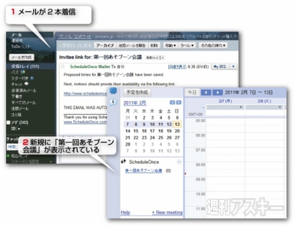Open the 下書き drafts folder
The width and height of the screenshot is (295, 227).
click(17, 96)
